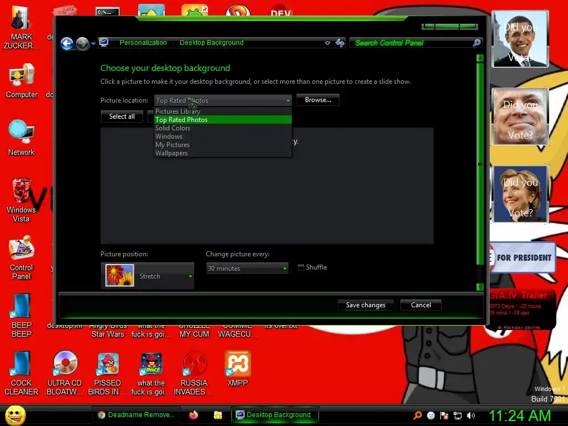Click the Select all button
Screen dimensions: 568x426
[x=121, y=116]
